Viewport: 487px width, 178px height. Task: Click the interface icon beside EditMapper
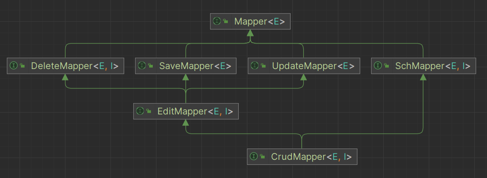coord(140,111)
